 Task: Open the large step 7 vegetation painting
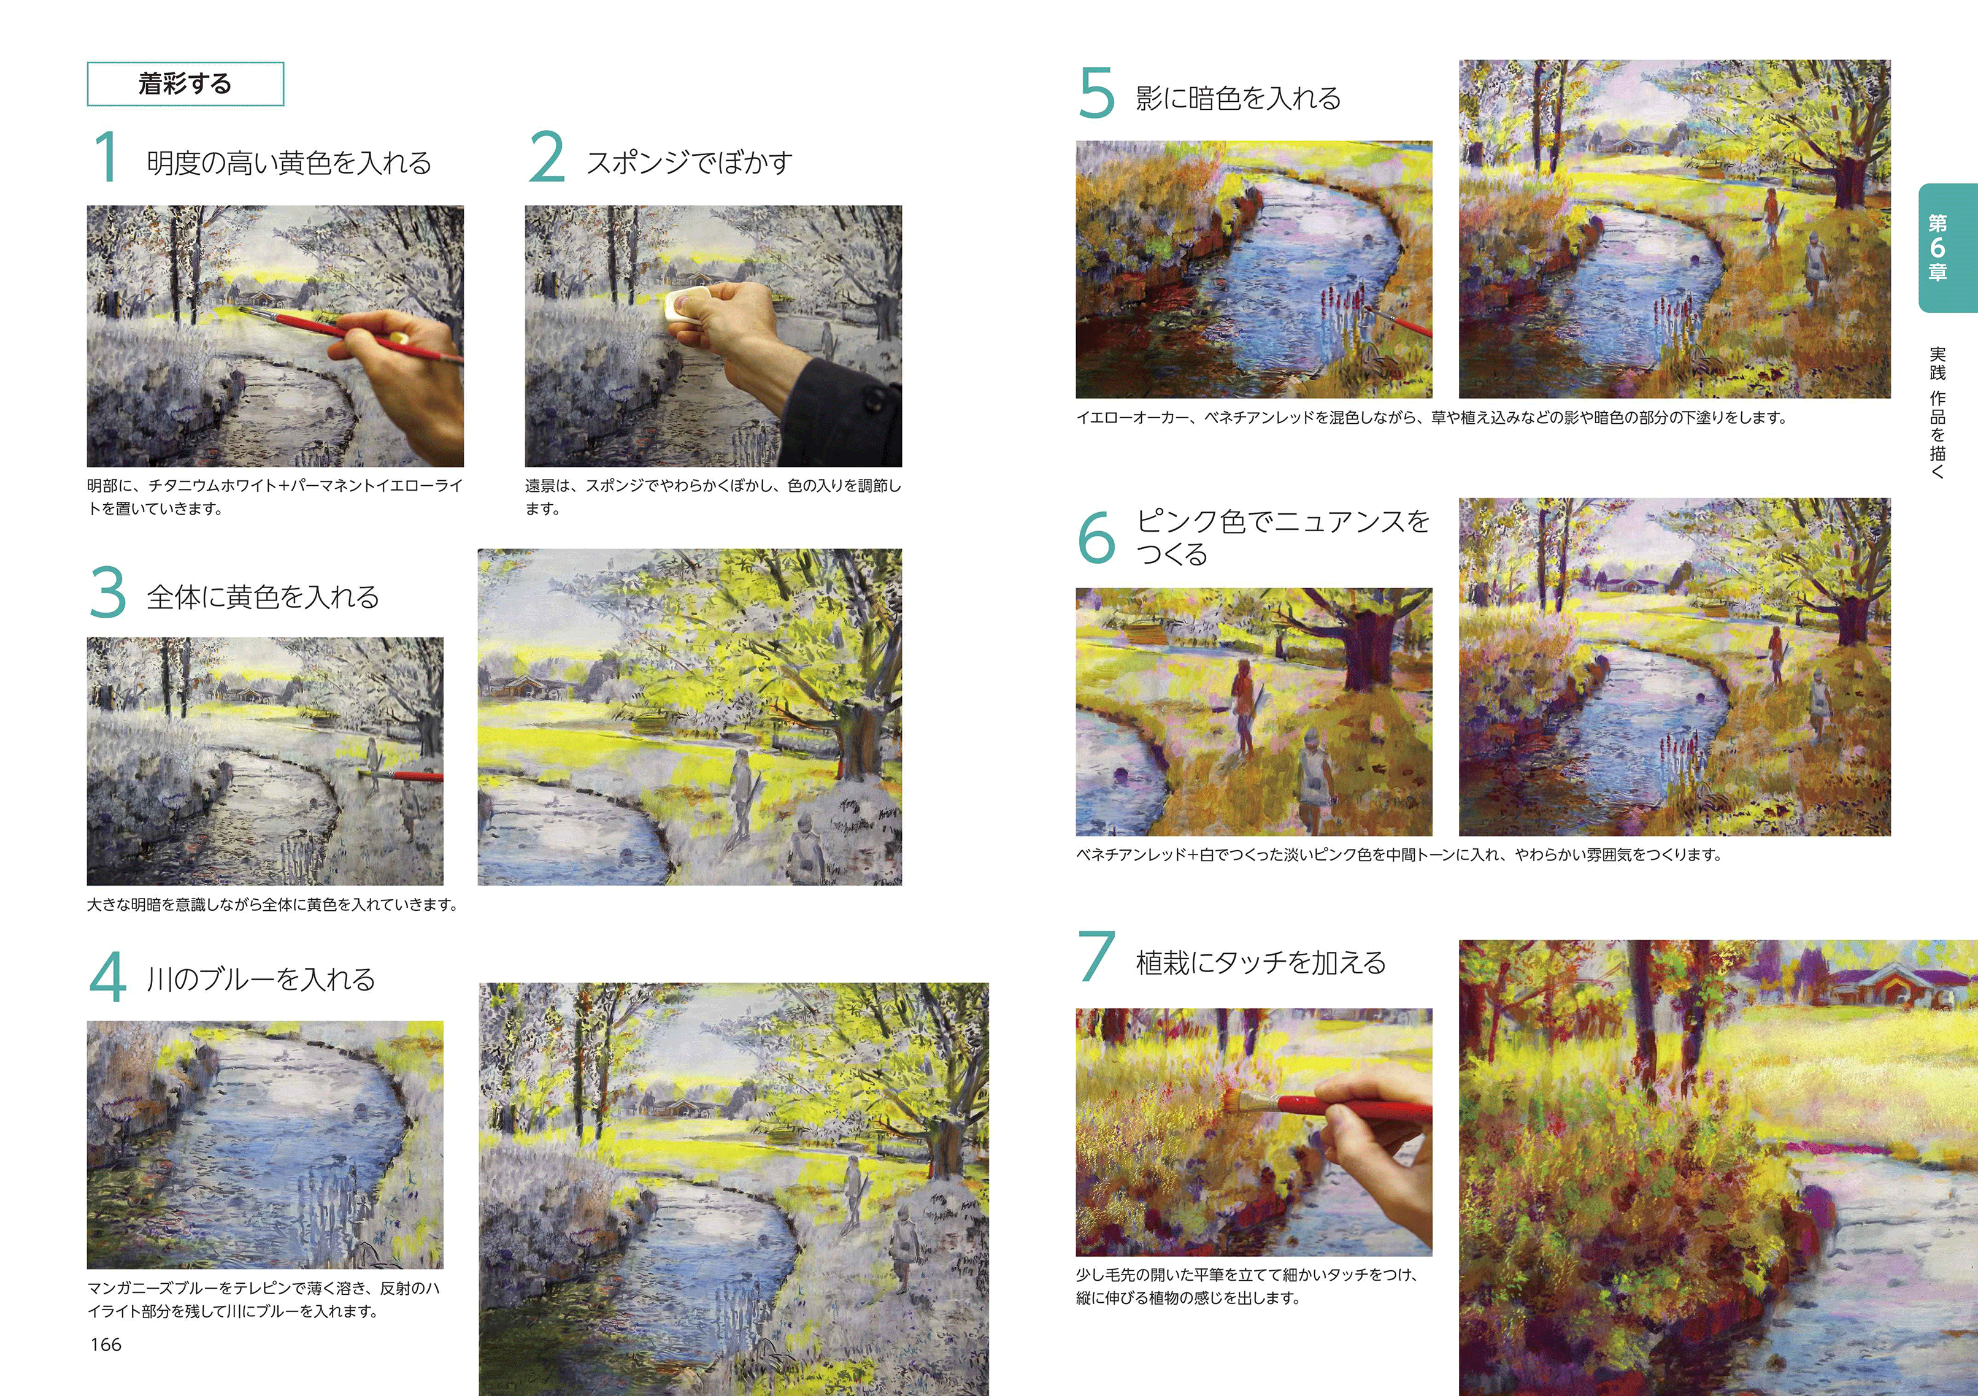pos(1718,1168)
